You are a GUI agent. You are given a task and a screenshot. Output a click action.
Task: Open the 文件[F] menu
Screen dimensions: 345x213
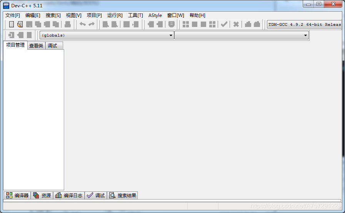(13, 15)
